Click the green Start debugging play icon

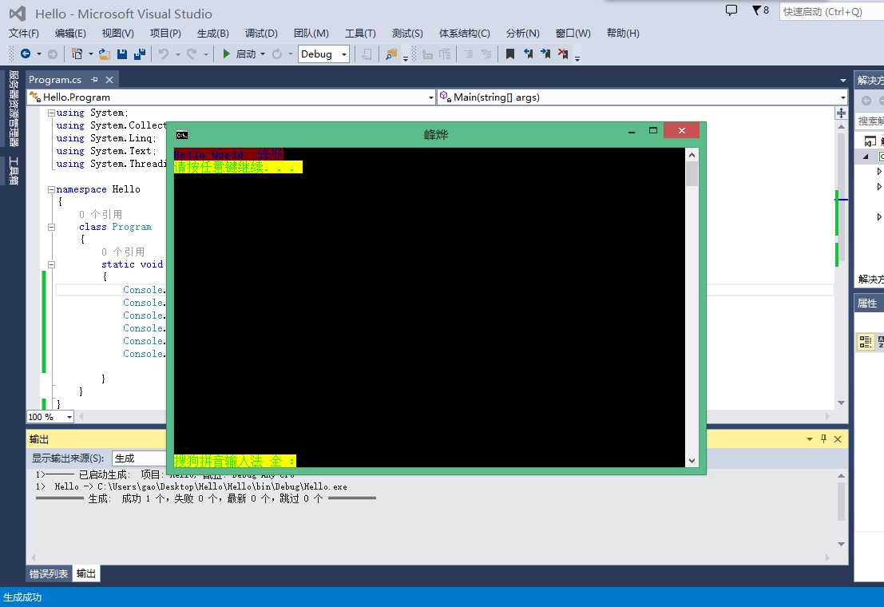tap(226, 54)
